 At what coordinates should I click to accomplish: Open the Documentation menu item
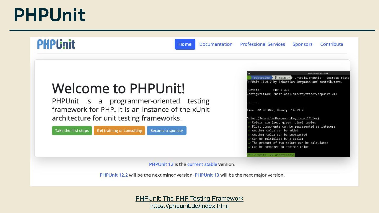pos(216,44)
